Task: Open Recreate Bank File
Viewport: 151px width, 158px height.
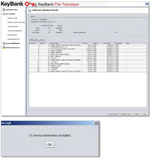Action: coord(13,39)
